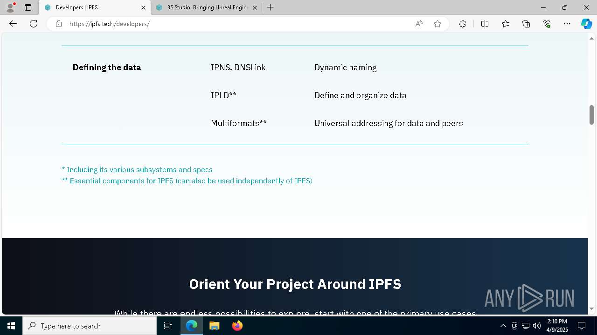Show hidden system tray icons
Viewport: 597px width, 335px height.
[x=503, y=326]
